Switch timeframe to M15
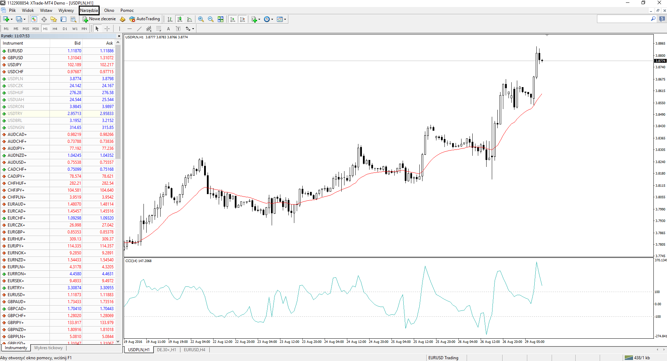This screenshot has height=361, width=667. 26,29
